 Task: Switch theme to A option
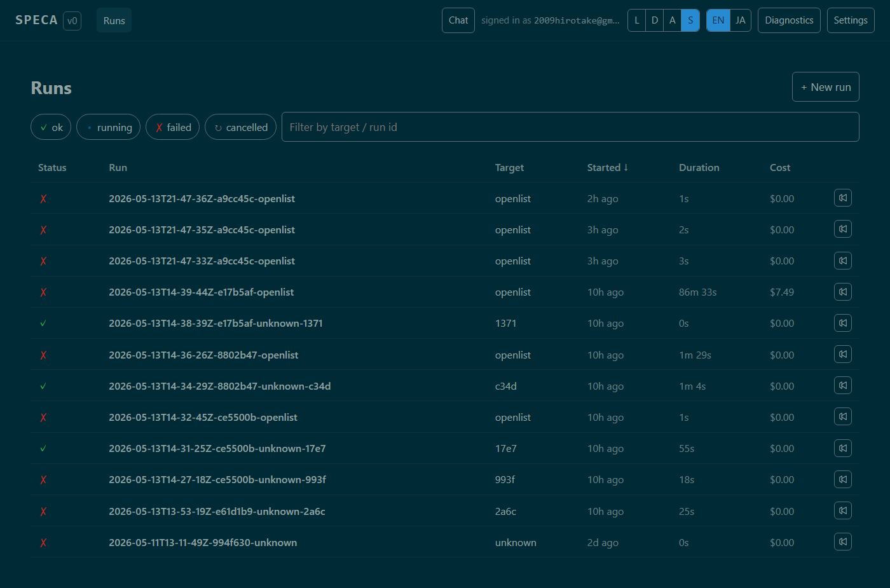coord(673,20)
